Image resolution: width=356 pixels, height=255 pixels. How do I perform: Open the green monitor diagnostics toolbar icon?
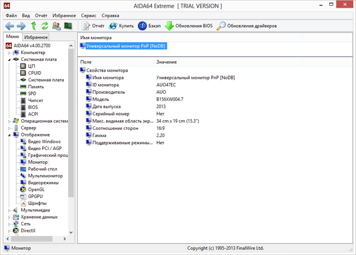[68, 26]
